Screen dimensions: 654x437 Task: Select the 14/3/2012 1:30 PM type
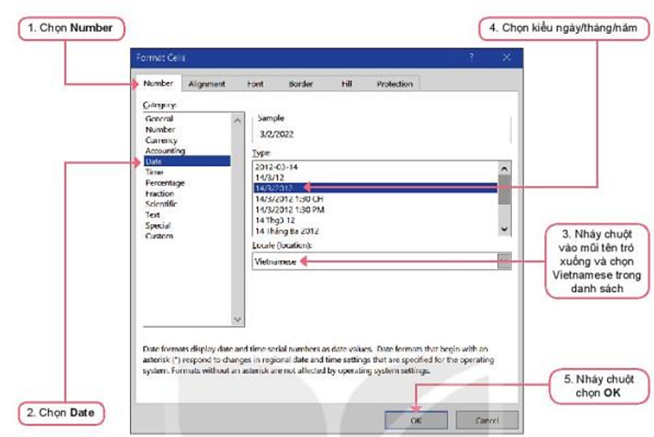[289, 210]
